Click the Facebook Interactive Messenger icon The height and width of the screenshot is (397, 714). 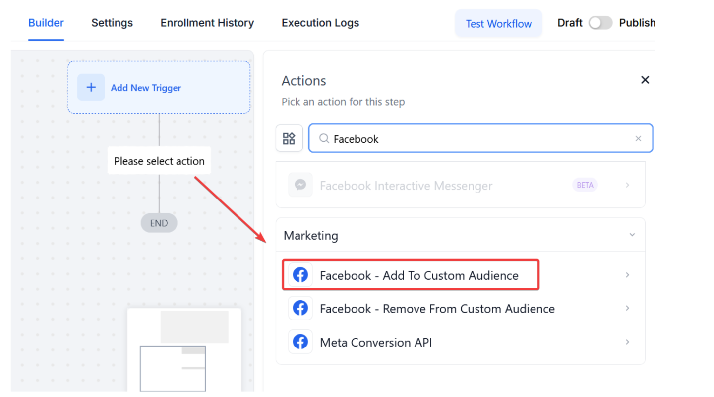pyautogui.click(x=300, y=185)
